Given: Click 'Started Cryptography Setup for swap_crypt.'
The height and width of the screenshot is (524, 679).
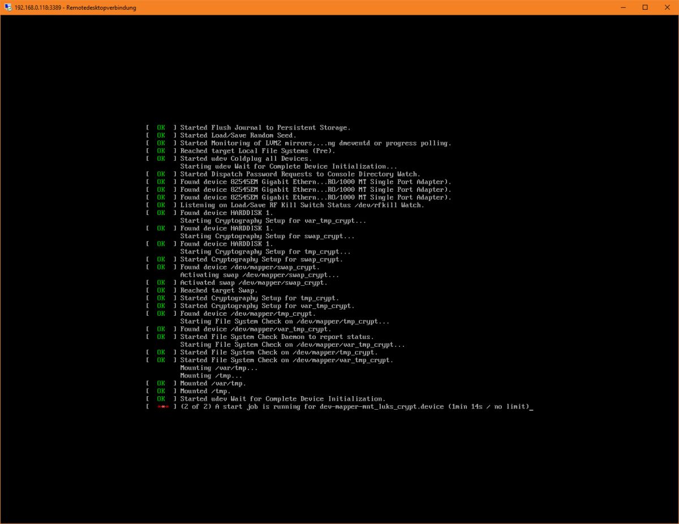Looking at the screenshot, I should [x=261, y=259].
